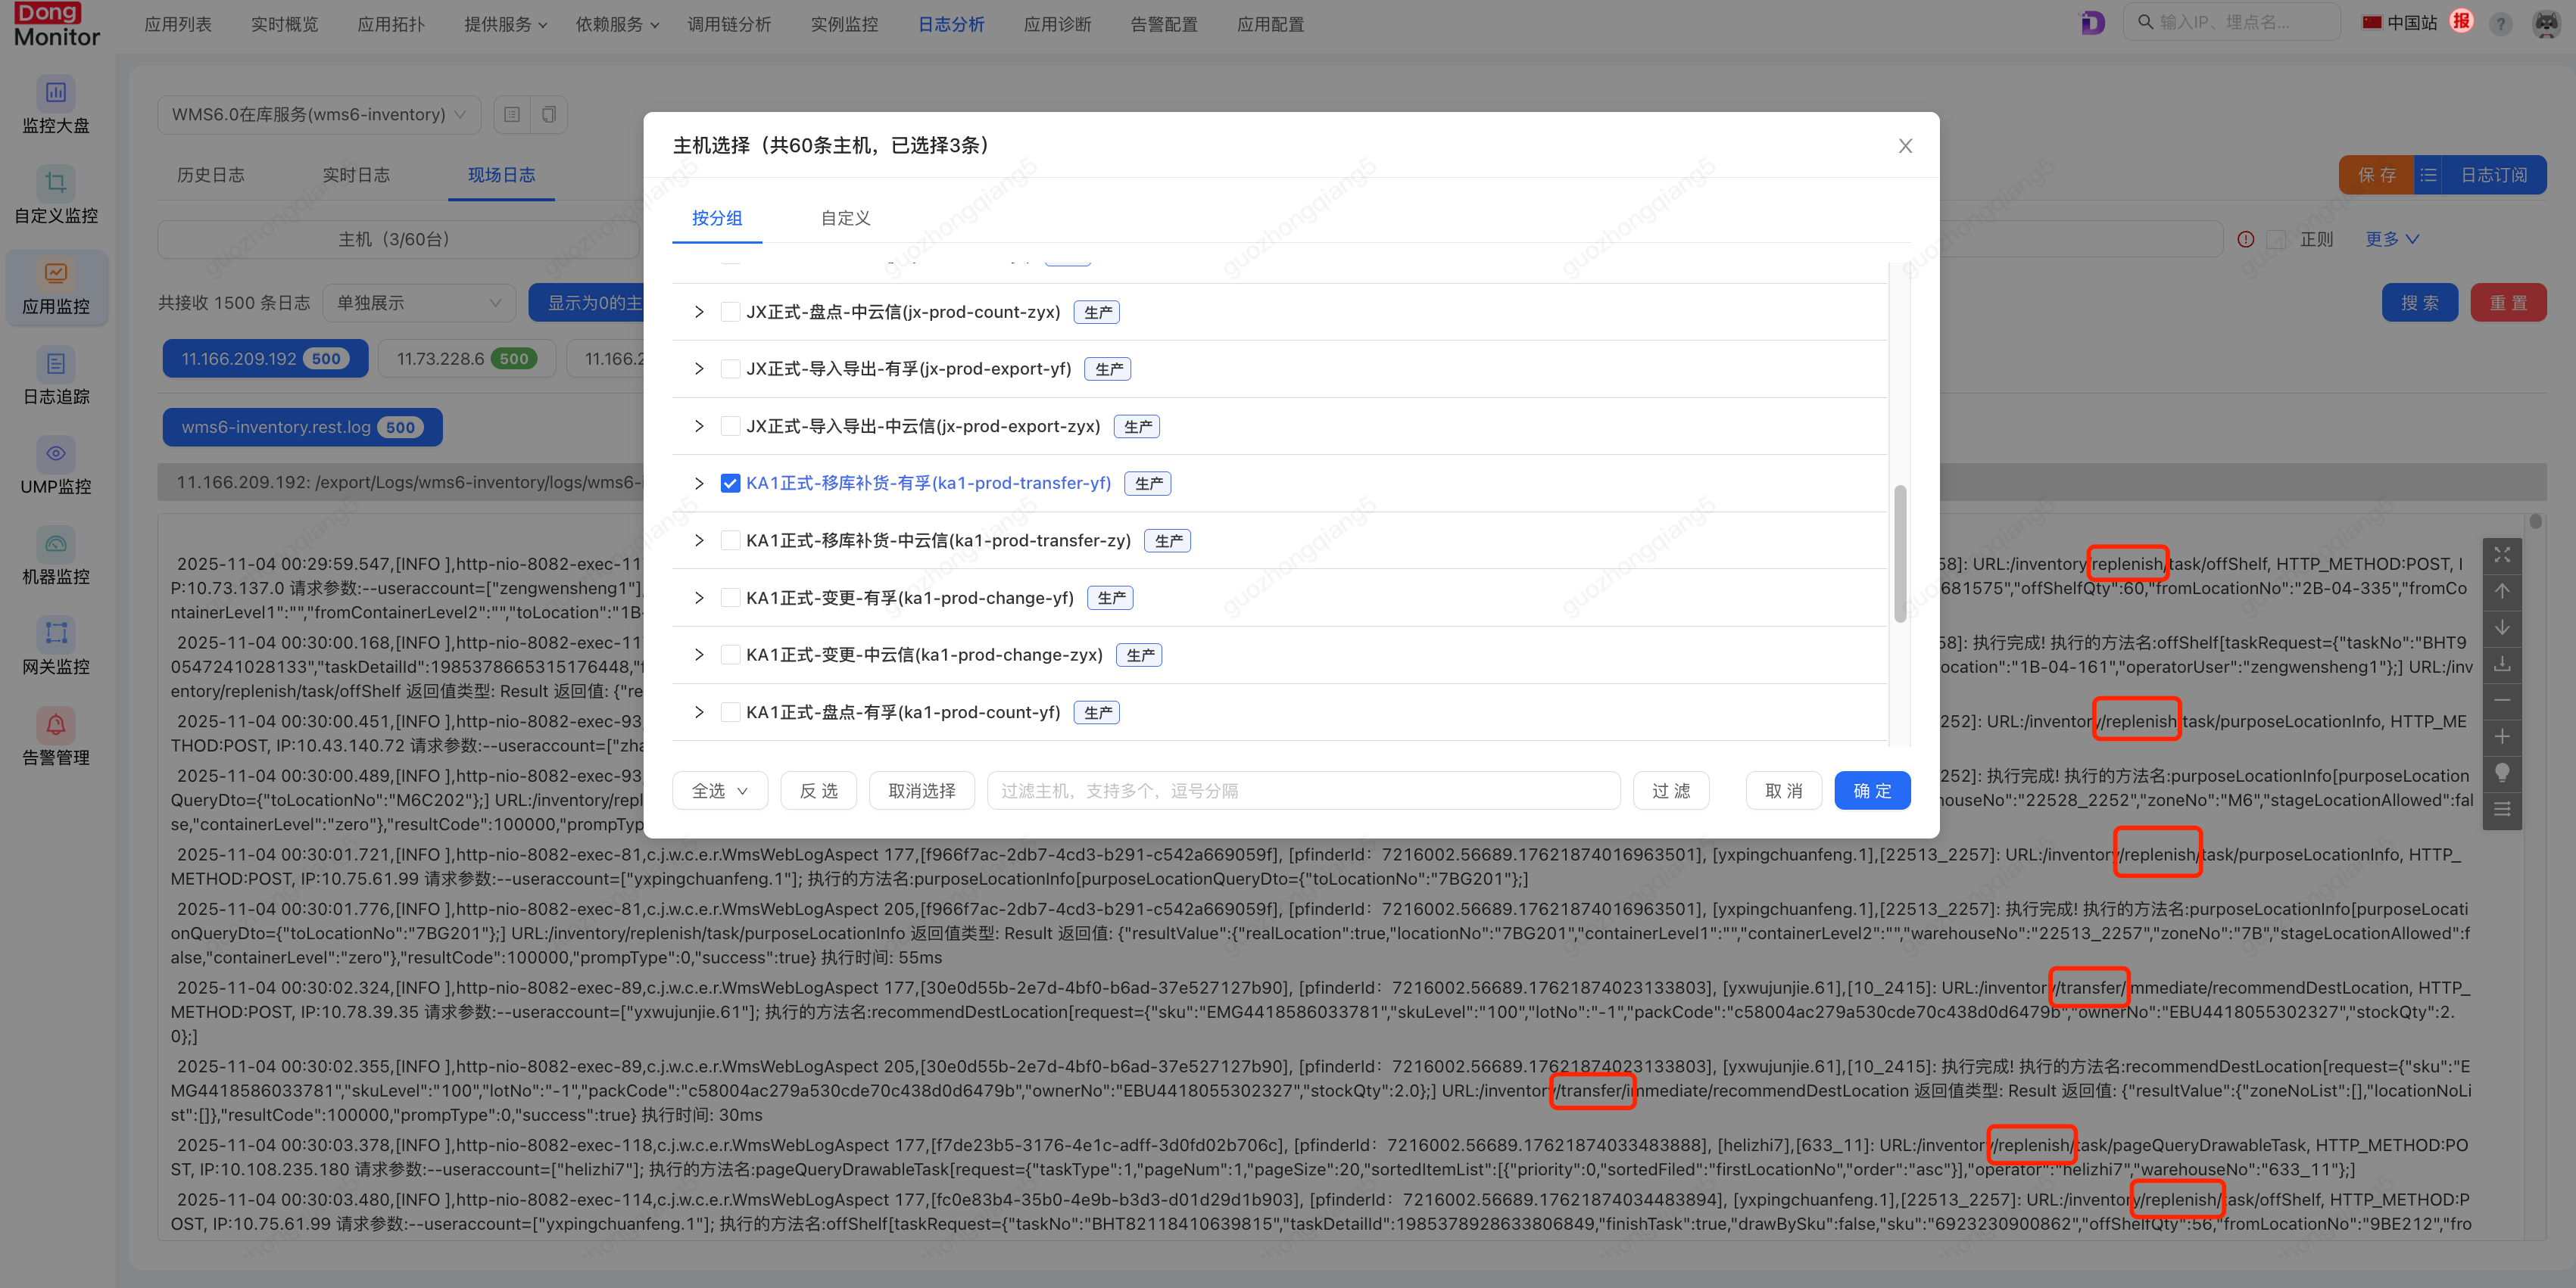Open the 网关监控 sidebar panel
The height and width of the screenshot is (1288, 2576).
click(56, 646)
